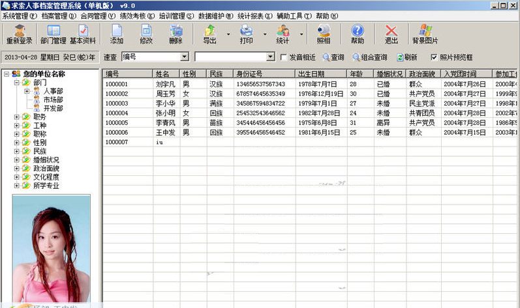Open the 基本资料 basic info tool
This screenshot has height=308, width=520.
83,34
